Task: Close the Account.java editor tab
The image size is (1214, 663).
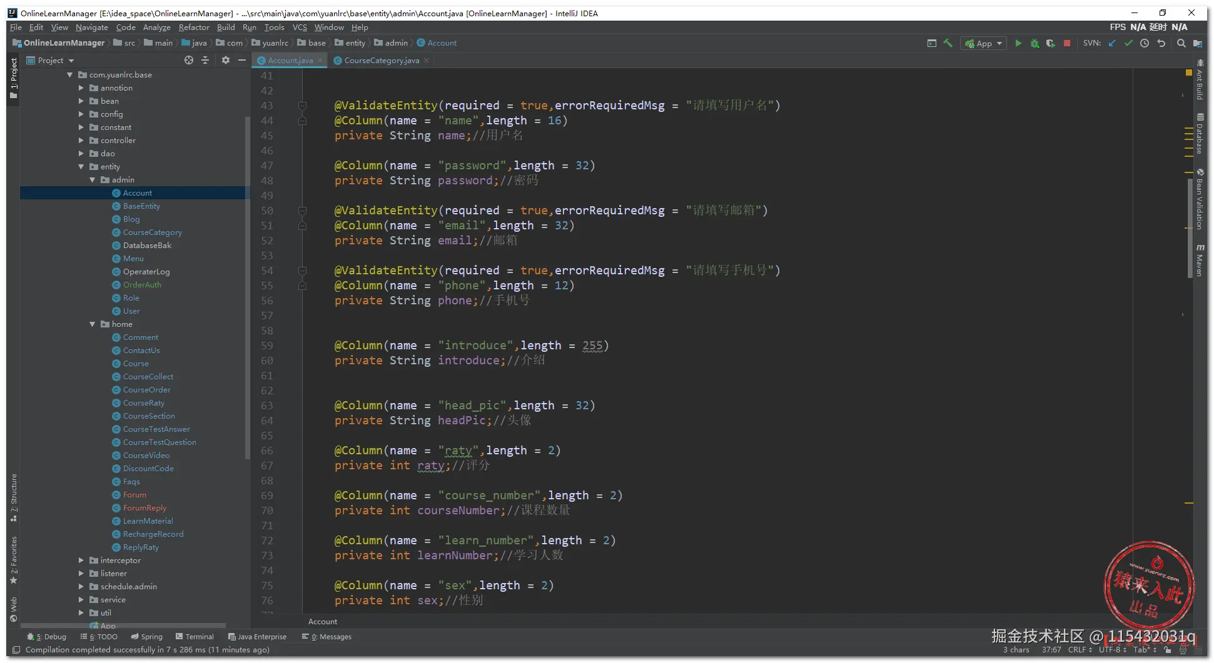Action: click(320, 61)
